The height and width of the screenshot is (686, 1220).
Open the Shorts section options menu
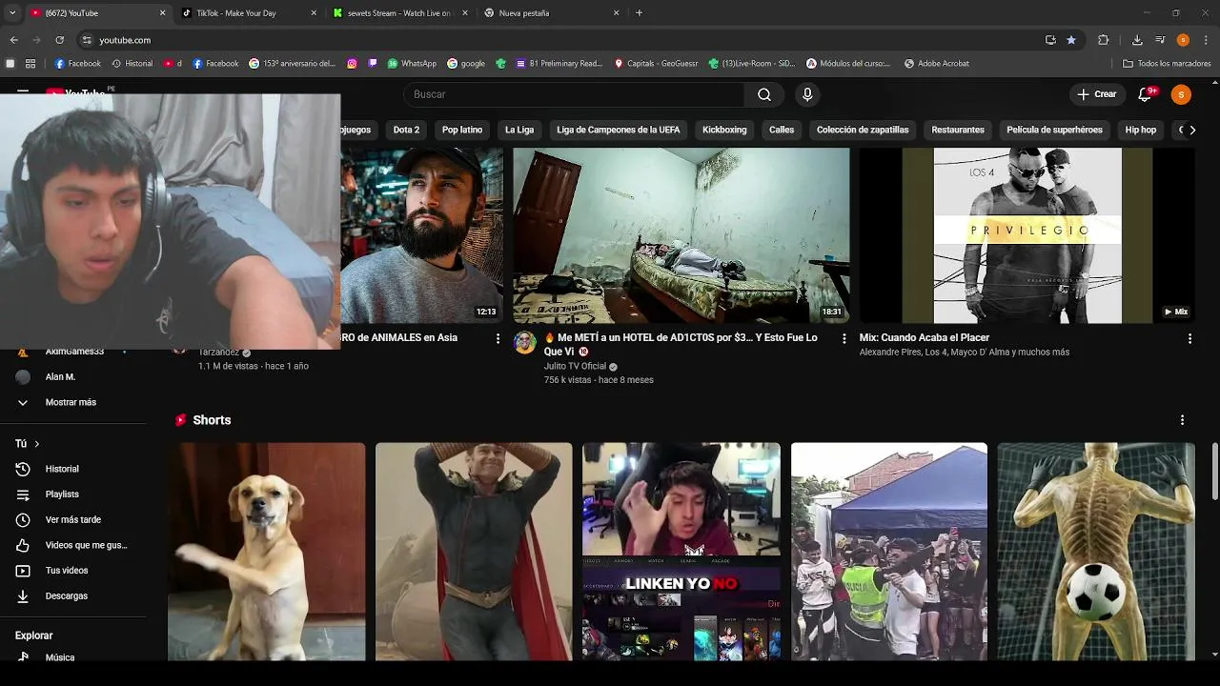1182,420
